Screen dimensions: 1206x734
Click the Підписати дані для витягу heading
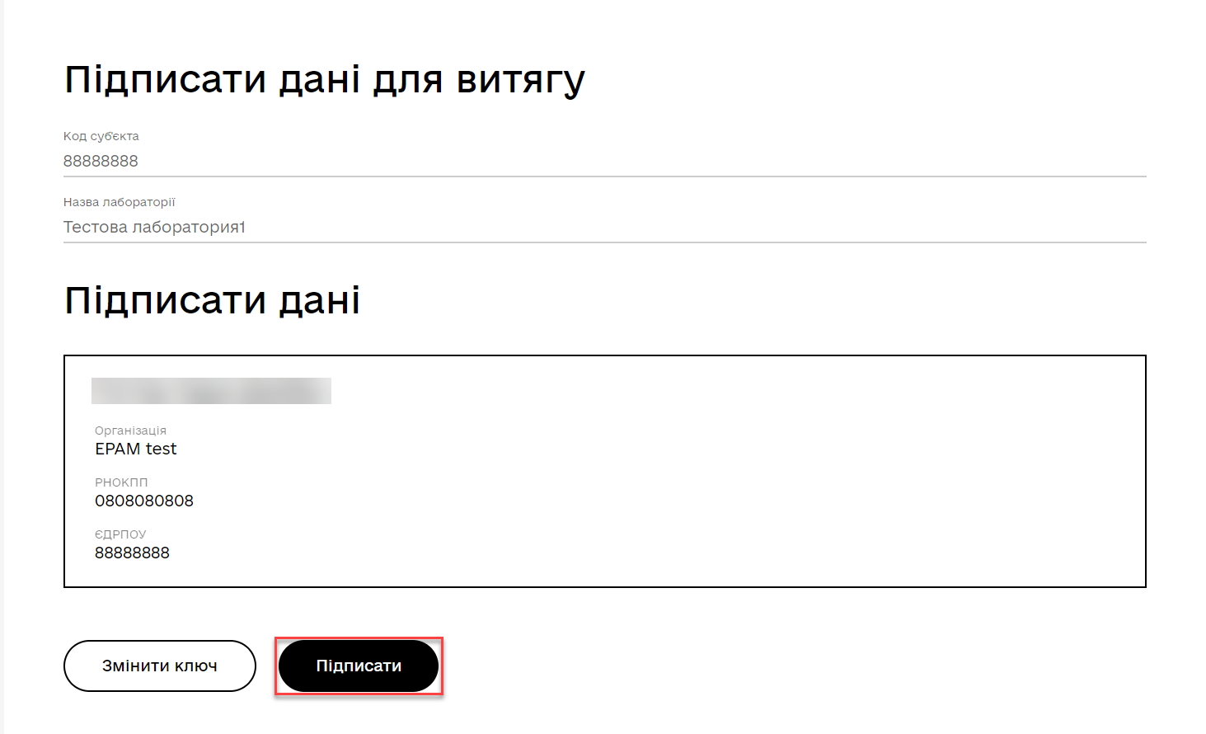pos(325,80)
